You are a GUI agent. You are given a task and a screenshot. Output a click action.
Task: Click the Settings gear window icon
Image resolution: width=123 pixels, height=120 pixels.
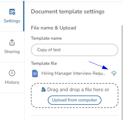click(12, 12)
